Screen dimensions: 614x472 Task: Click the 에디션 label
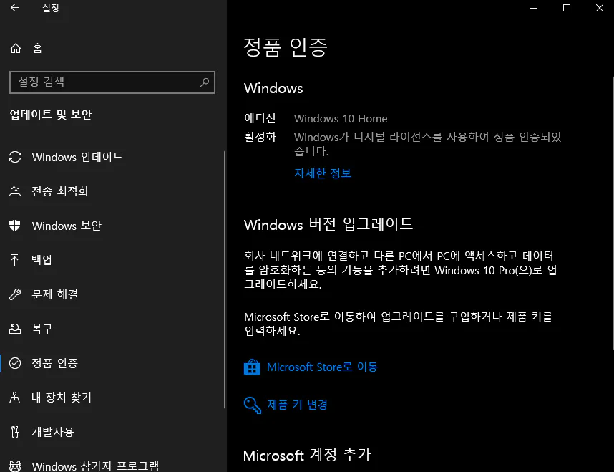260,118
